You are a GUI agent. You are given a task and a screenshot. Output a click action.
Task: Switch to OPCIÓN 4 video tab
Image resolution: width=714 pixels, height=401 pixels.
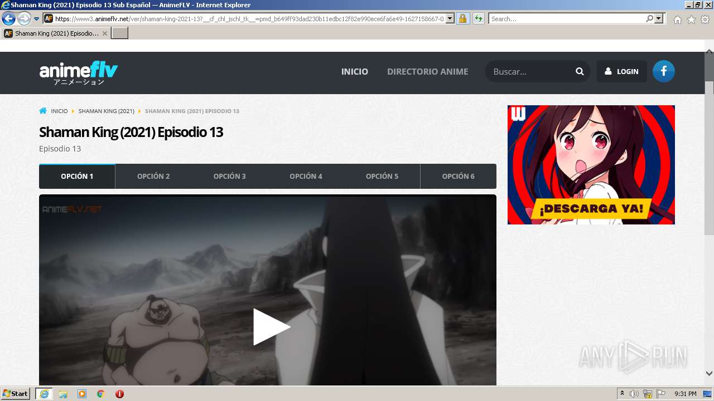pos(306,176)
